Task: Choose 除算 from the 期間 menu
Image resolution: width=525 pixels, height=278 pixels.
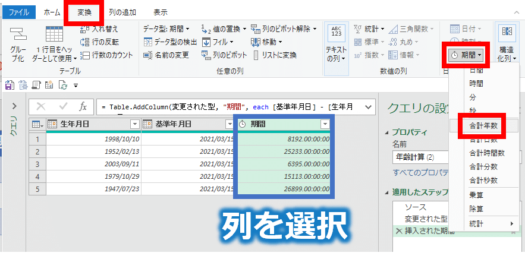Action: click(476, 208)
